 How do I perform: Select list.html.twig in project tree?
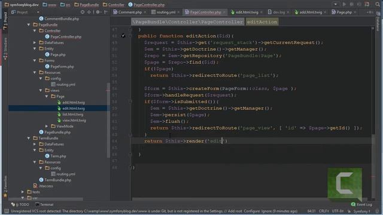pyautogui.click(x=70, y=114)
